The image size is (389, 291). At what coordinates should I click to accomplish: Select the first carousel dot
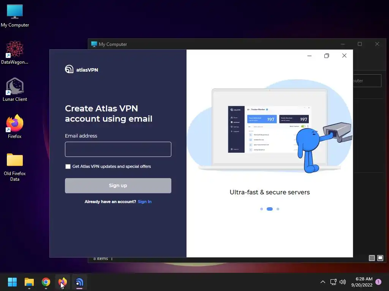pos(261,209)
